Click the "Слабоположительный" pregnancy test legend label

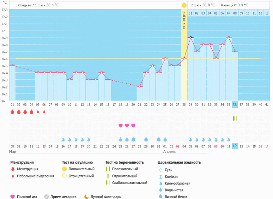tap(129, 183)
